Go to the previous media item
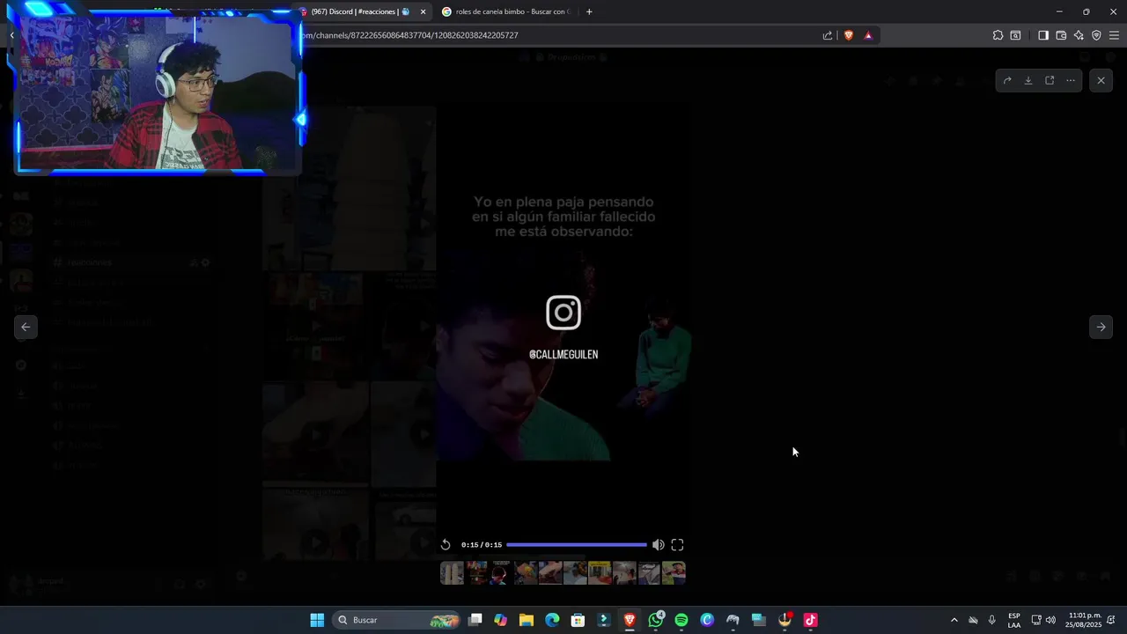The image size is (1127, 634). pos(26,327)
